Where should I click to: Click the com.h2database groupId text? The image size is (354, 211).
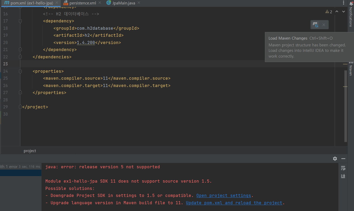tap(95, 28)
